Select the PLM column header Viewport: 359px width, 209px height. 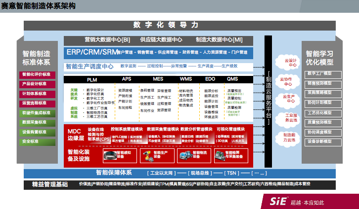click(92, 79)
